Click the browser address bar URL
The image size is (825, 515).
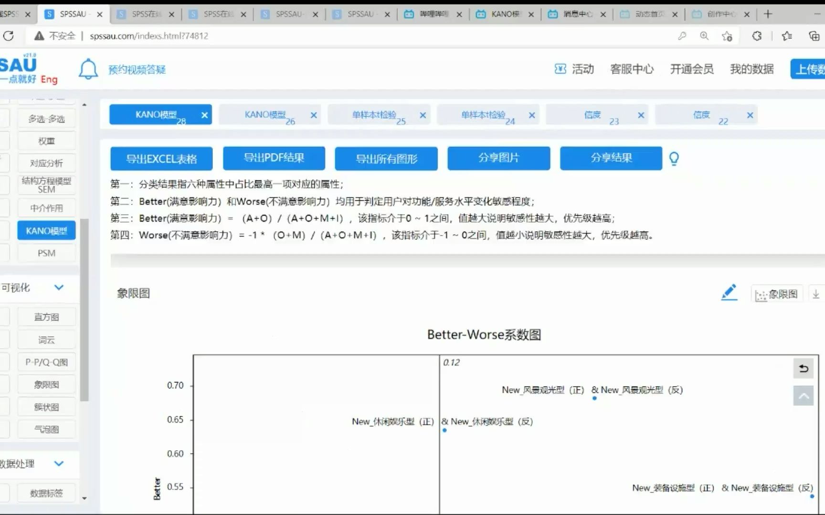pos(149,36)
